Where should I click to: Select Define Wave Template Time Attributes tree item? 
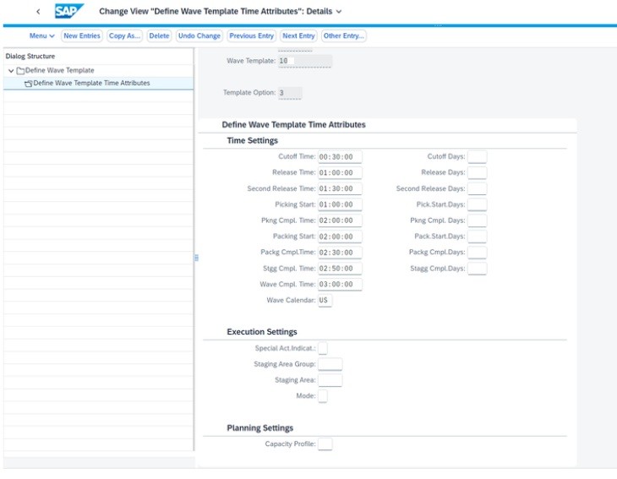(91, 84)
